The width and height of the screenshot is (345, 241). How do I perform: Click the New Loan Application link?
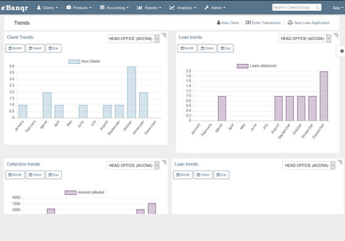[312, 23]
